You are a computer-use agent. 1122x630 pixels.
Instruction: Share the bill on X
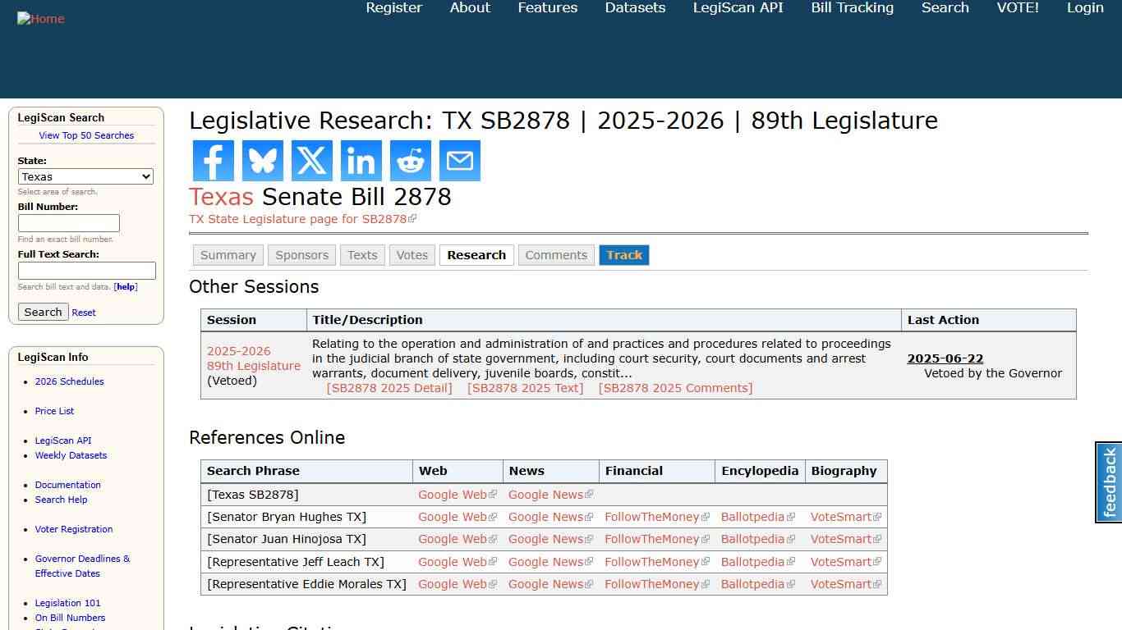click(x=311, y=161)
